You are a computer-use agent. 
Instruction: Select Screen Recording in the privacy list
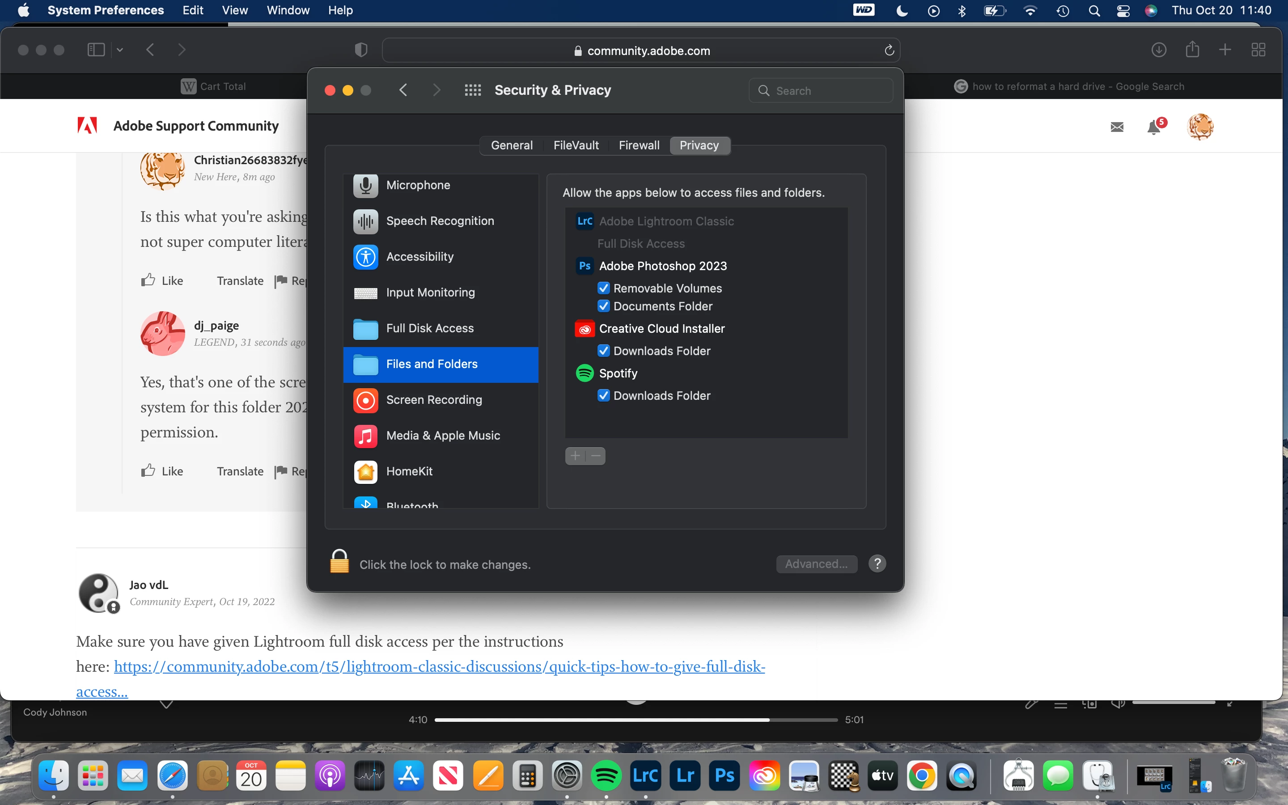point(434,400)
